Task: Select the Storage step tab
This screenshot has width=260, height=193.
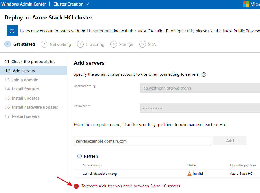Action: click(x=122, y=44)
